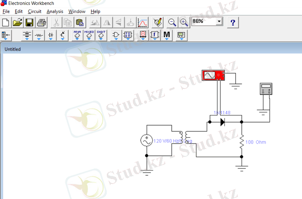Open the Controls (f) parts bin
Image resolution: width=302 pixels, height=199 pixels.
(x=154, y=35)
